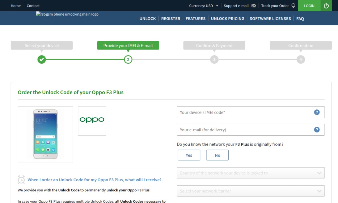Click the Support e-mail envelope icon
Viewport: 338px width, 203px height.
[x=254, y=6]
